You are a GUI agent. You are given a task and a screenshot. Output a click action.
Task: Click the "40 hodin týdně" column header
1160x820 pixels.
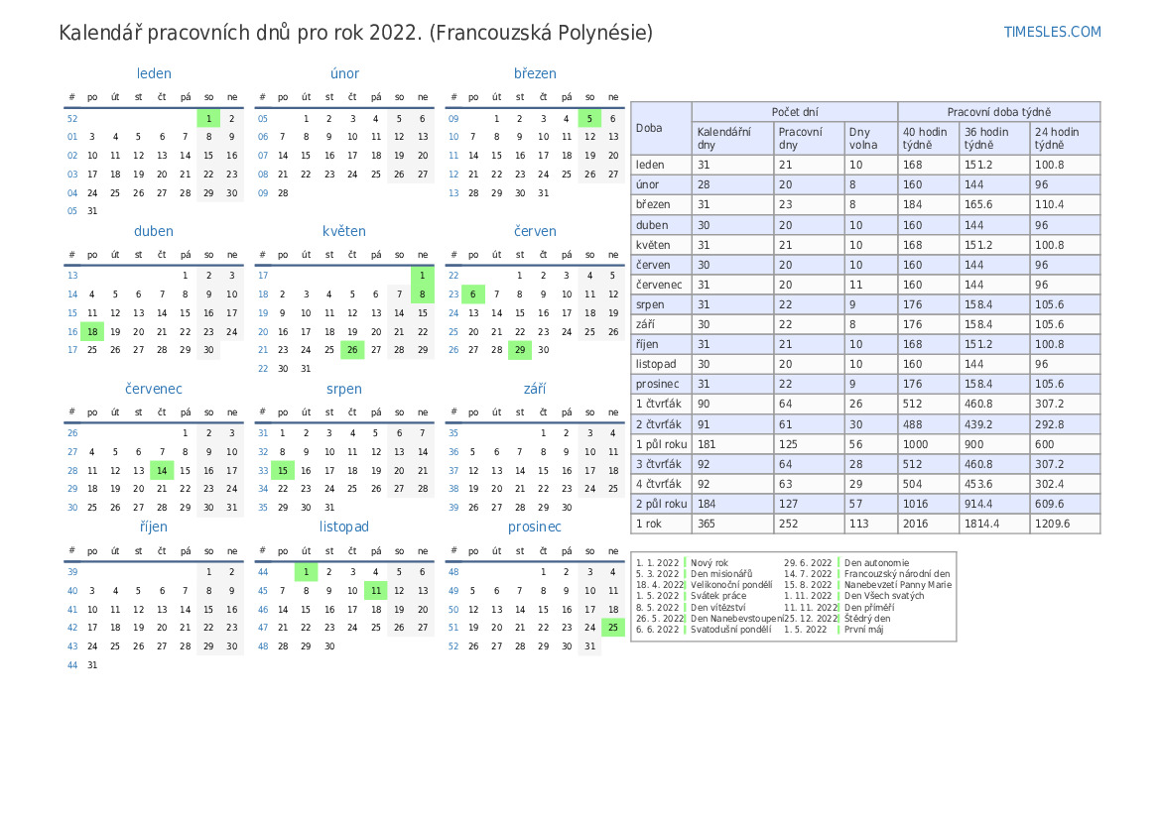tap(927, 138)
